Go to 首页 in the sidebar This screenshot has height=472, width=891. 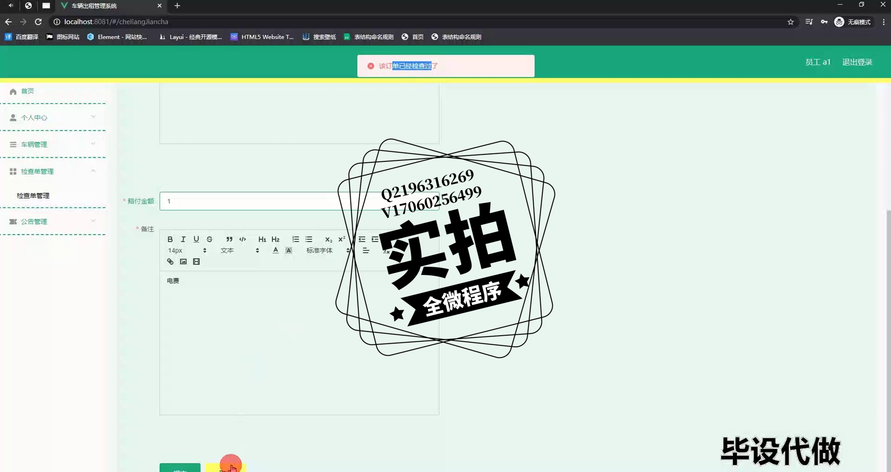pos(27,91)
